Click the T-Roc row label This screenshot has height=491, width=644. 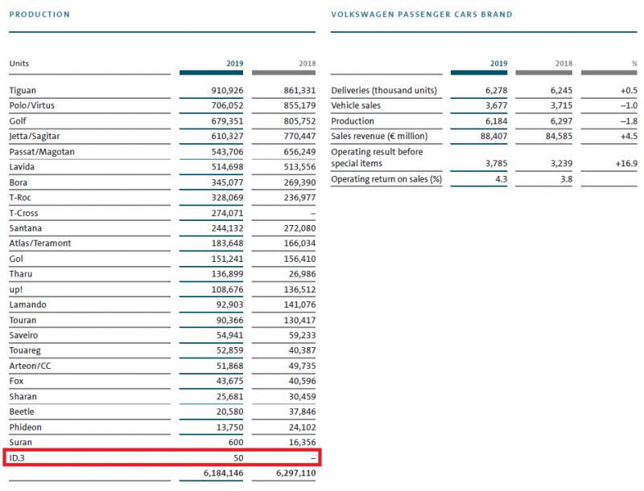[x=20, y=198]
